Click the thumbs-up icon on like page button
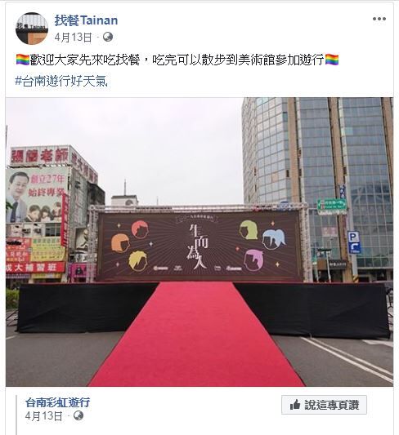The height and width of the screenshot is (435, 399). pyautogui.click(x=295, y=405)
